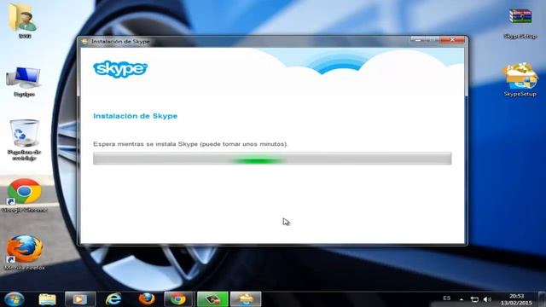Launch Internet Explorer from the taskbar
Image resolution: width=546 pixels, height=307 pixels.
113,299
